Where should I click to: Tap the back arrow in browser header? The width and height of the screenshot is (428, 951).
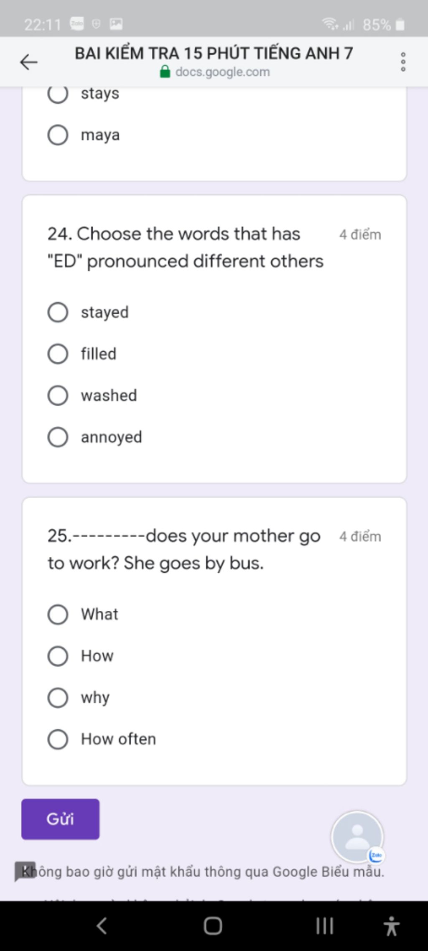click(29, 62)
